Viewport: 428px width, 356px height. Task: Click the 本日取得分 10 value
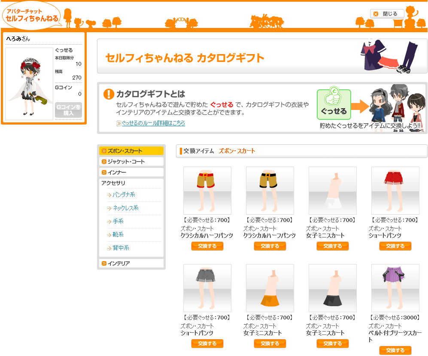click(79, 64)
